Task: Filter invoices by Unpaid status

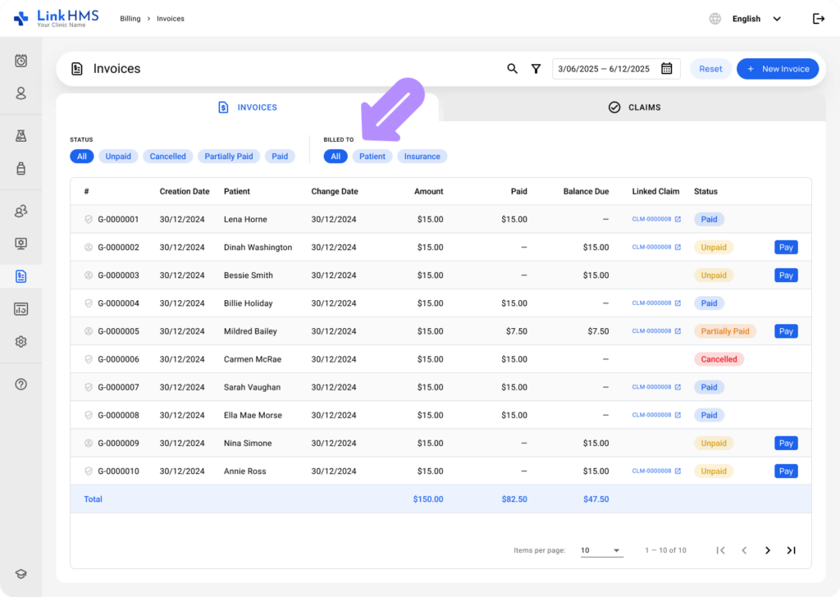Action: 118,157
